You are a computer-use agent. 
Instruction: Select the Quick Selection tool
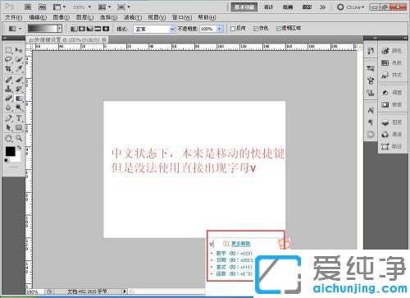pos(19,60)
